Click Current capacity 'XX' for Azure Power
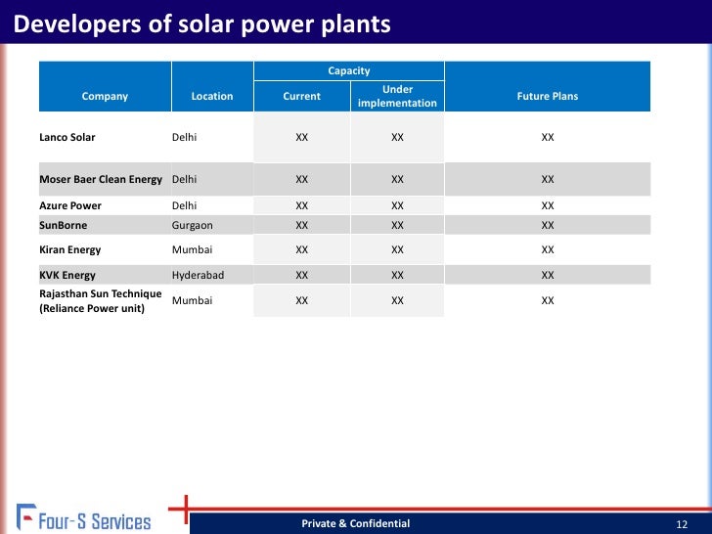The image size is (712, 534). coord(302,205)
